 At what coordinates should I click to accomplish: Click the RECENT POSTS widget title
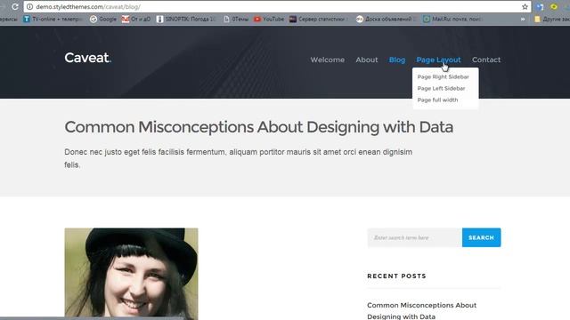tap(396, 276)
